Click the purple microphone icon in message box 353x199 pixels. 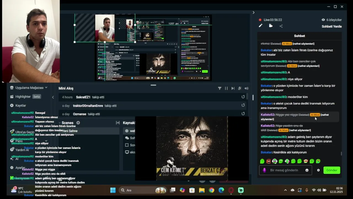tap(264, 170)
